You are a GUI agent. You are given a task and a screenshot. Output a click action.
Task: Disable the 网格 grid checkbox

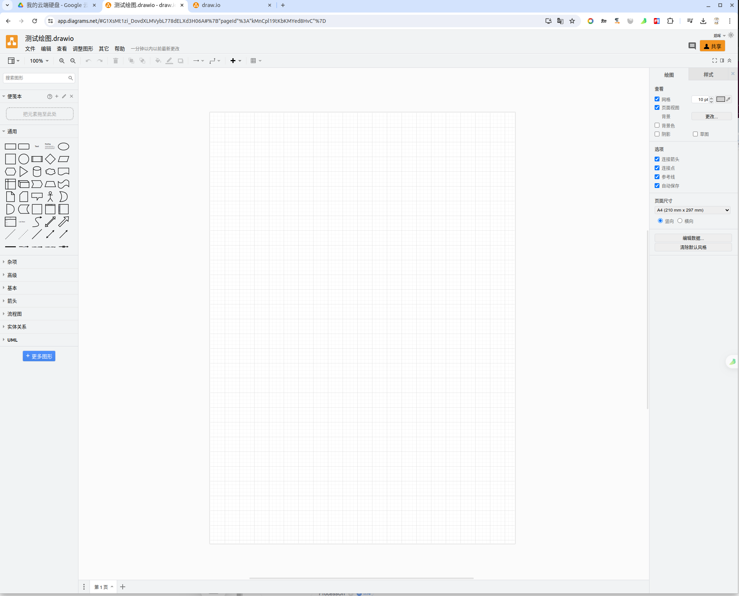[657, 99]
